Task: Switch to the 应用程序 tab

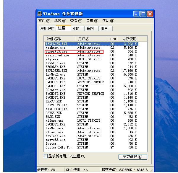Action: [47, 28]
